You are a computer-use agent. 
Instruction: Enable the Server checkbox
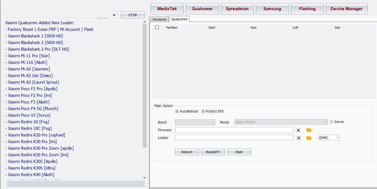tap(332, 122)
